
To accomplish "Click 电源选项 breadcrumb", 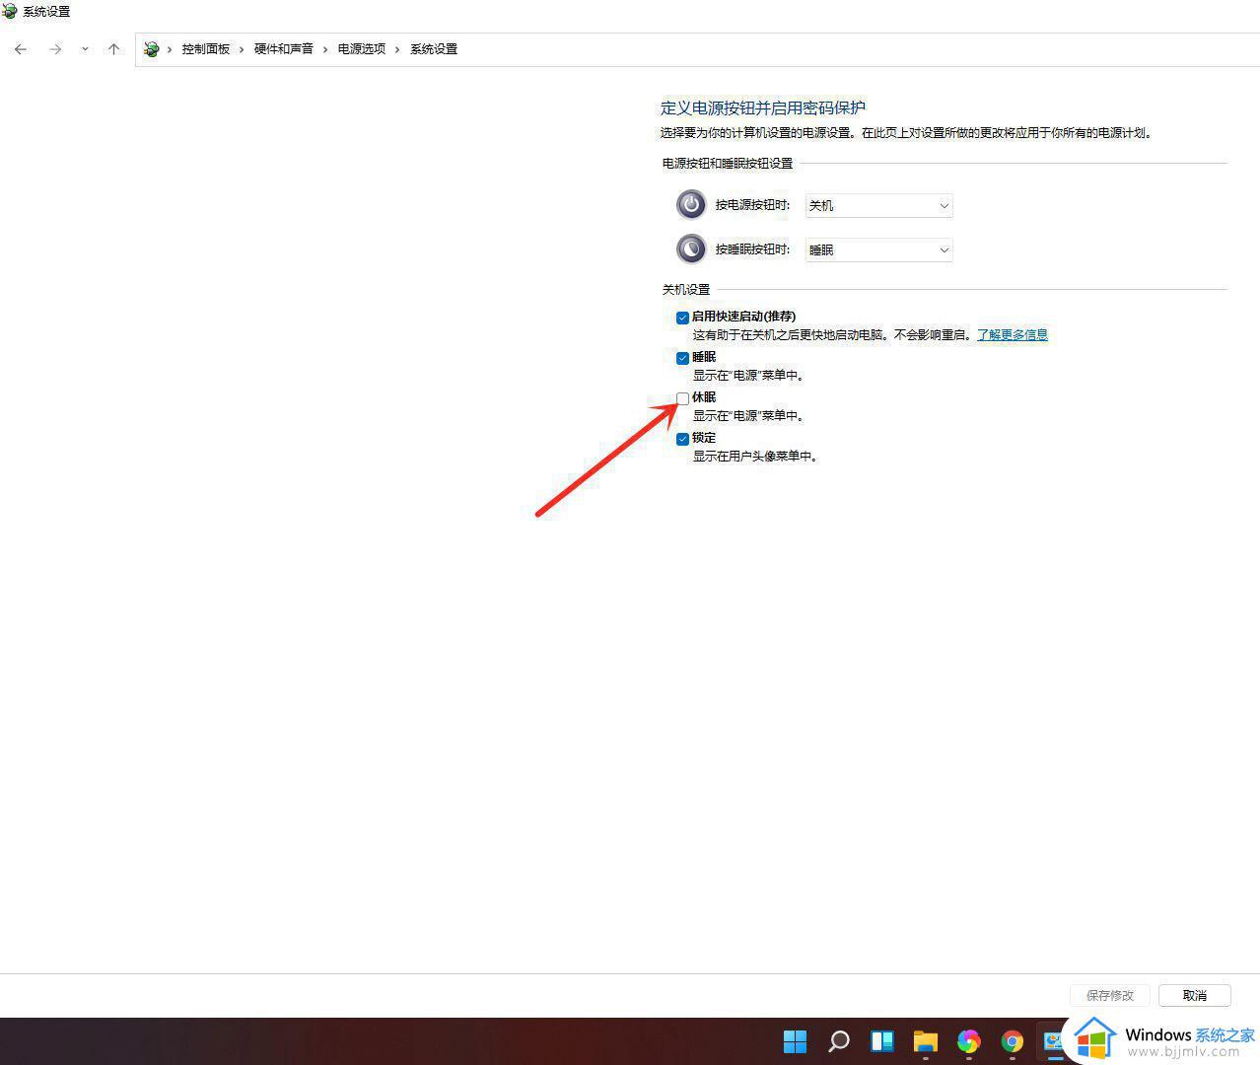I will pyautogui.click(x=361, y=48).
